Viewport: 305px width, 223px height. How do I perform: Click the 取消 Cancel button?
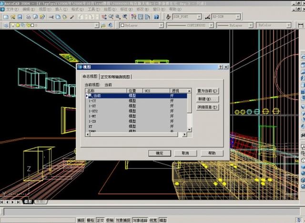pyautogui.click(x=185, y=153)
